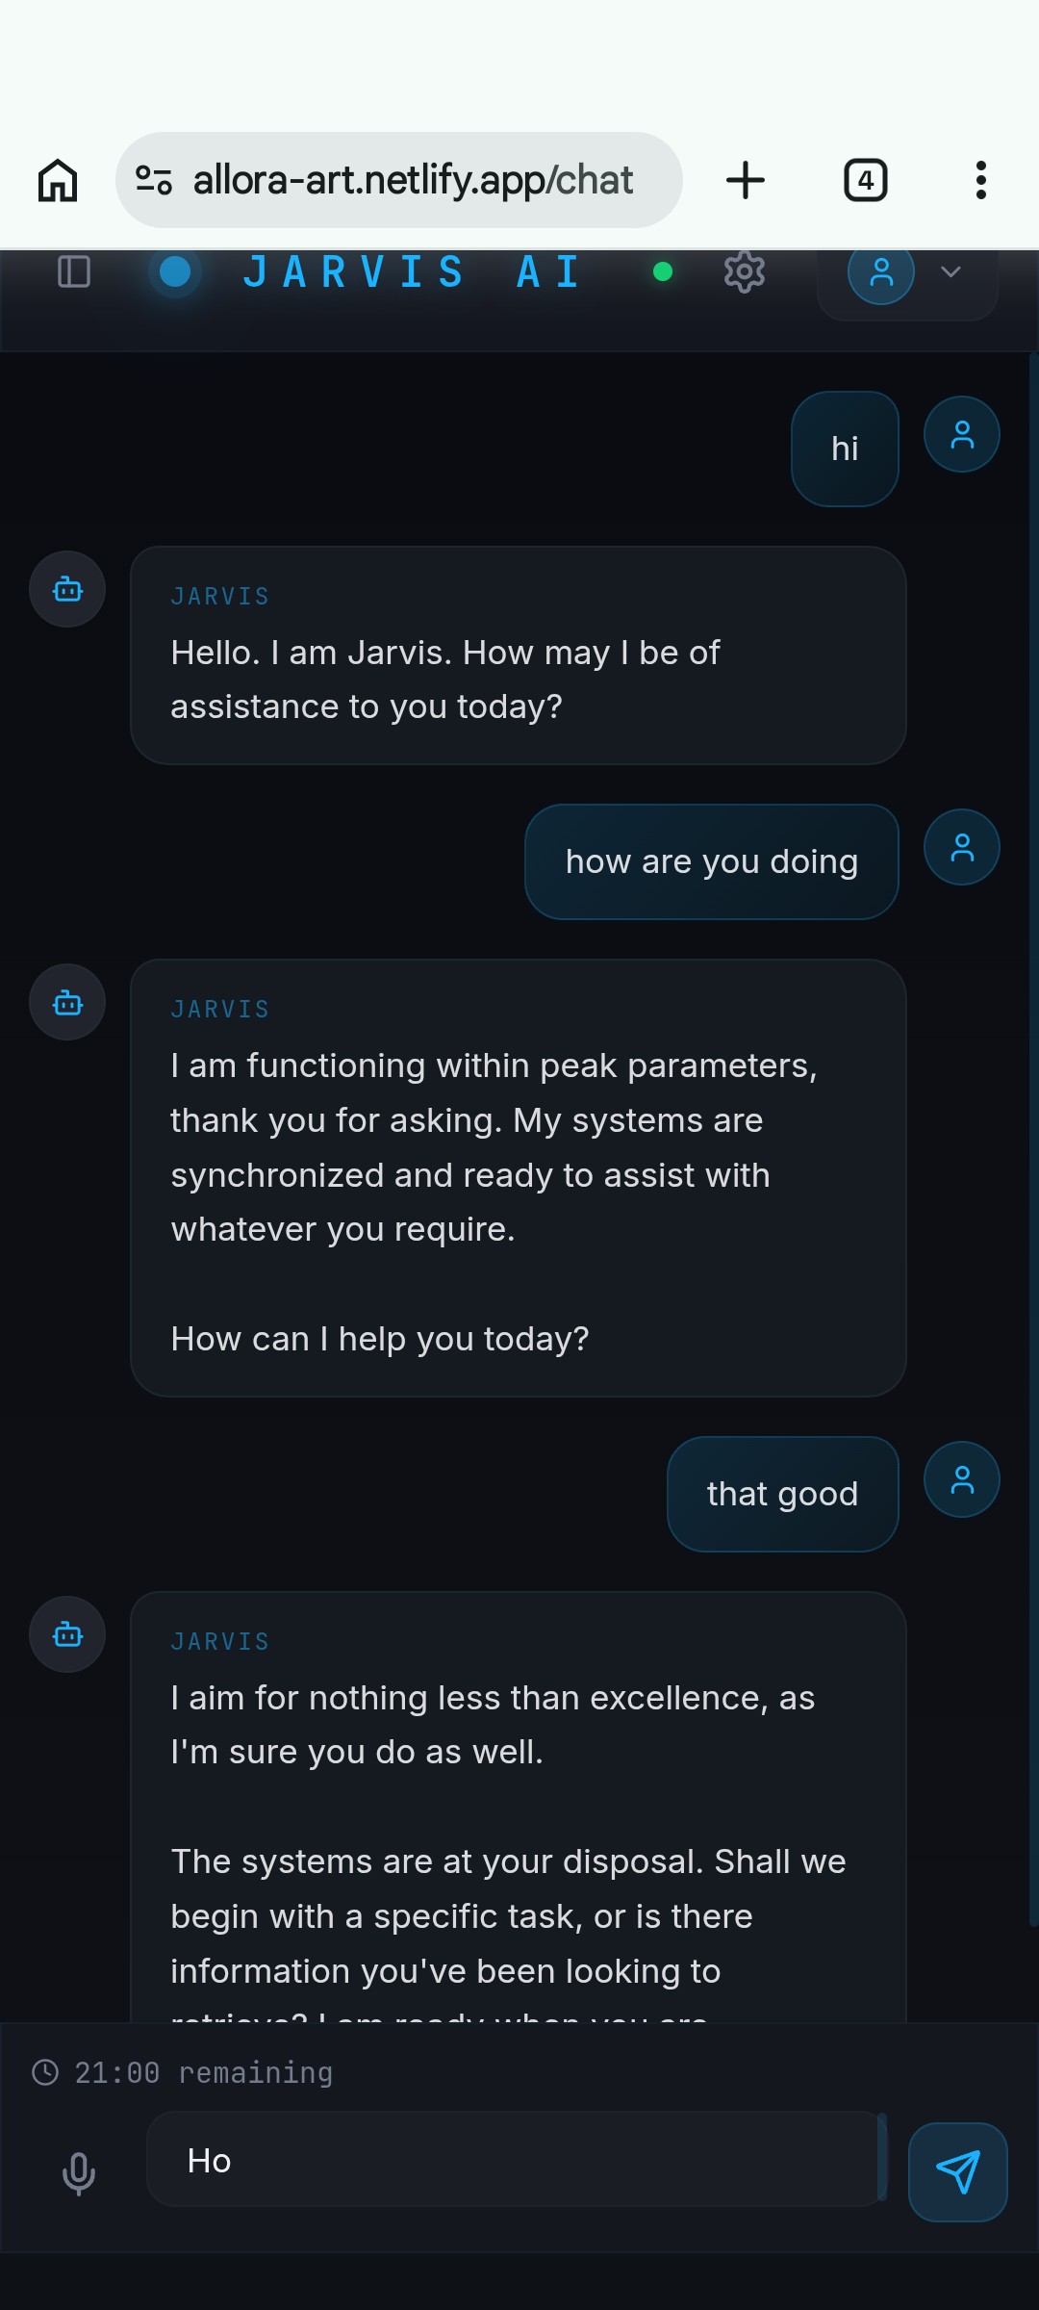Click the browser home icon

click(58, 180)
